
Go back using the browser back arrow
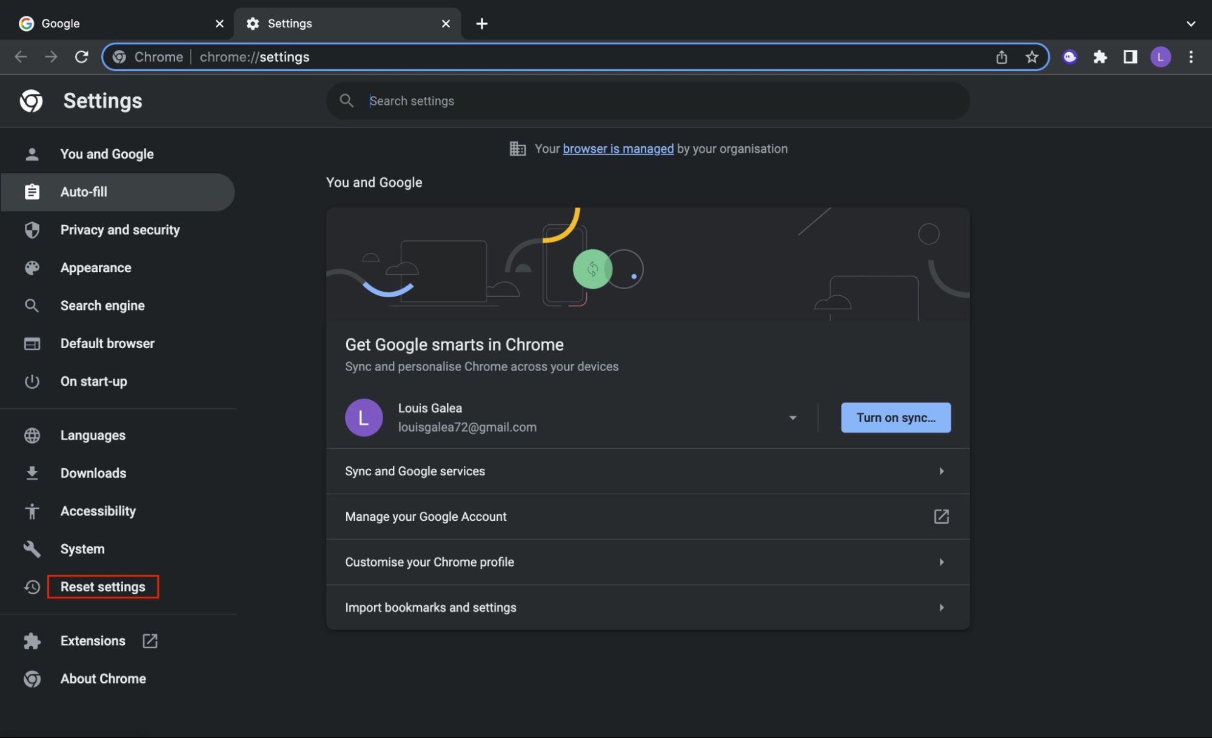coord(21,57)
